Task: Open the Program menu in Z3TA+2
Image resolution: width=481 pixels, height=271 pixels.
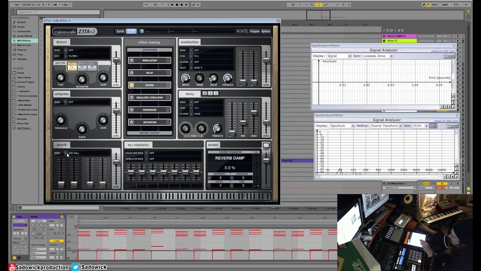Action: (254, 31)
